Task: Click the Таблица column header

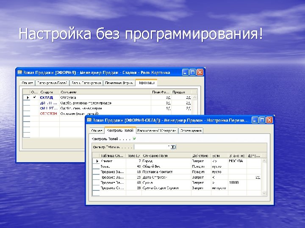Action: pyautogui.click(x=113, y=155)
